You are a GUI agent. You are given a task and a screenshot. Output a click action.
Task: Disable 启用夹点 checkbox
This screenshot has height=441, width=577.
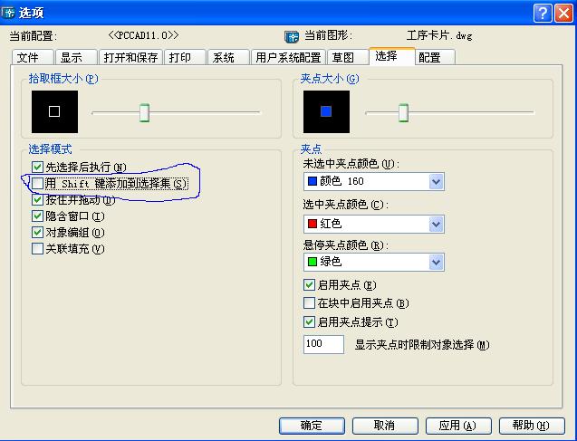pos(309,284)
